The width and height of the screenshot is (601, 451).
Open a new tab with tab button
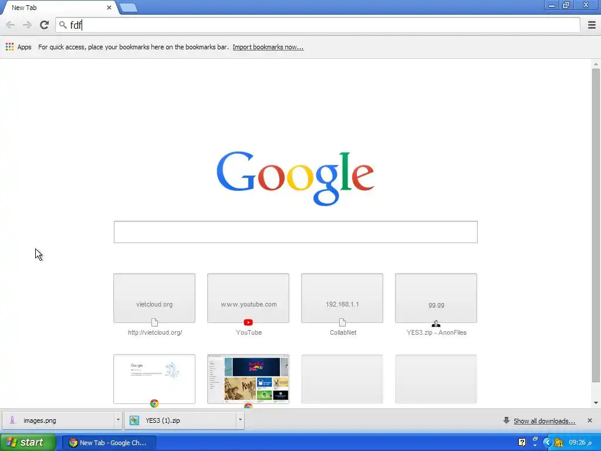point(128,8)
